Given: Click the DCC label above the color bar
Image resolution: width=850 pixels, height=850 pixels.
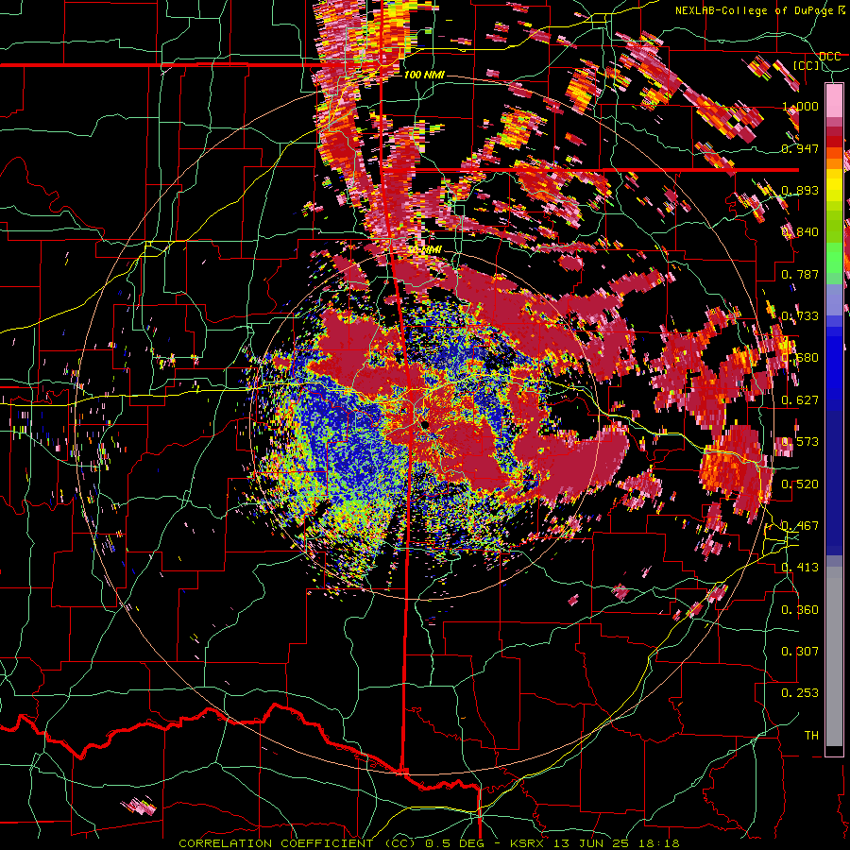Looking at the screenshot, I should pos(829,57).
